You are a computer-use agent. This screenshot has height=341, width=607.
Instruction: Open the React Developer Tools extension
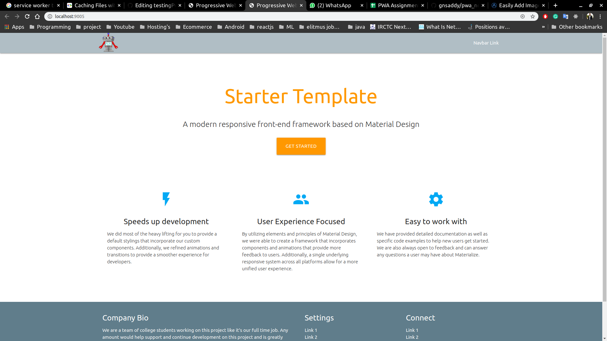coord(576,16)
